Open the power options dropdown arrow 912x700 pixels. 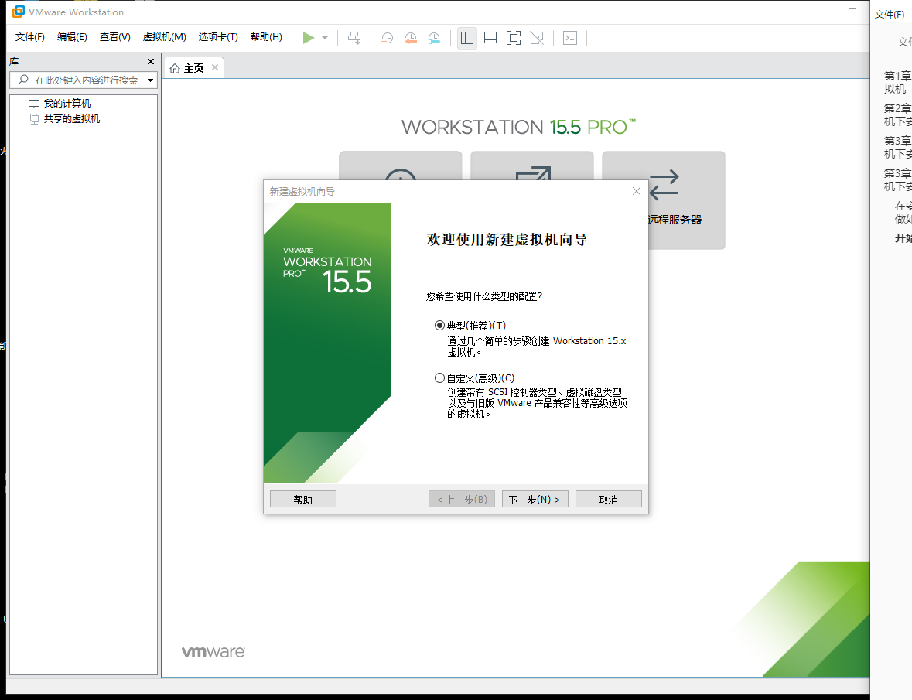pos(325,38)
